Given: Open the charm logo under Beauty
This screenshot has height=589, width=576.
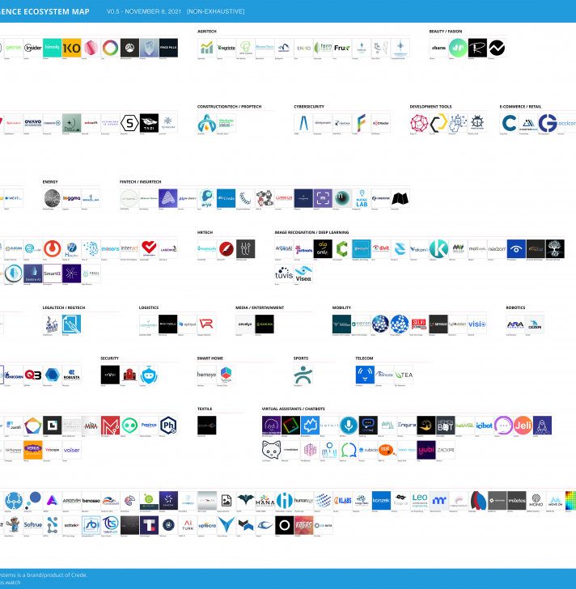Looking at the screenshot, I should (439, 48).
